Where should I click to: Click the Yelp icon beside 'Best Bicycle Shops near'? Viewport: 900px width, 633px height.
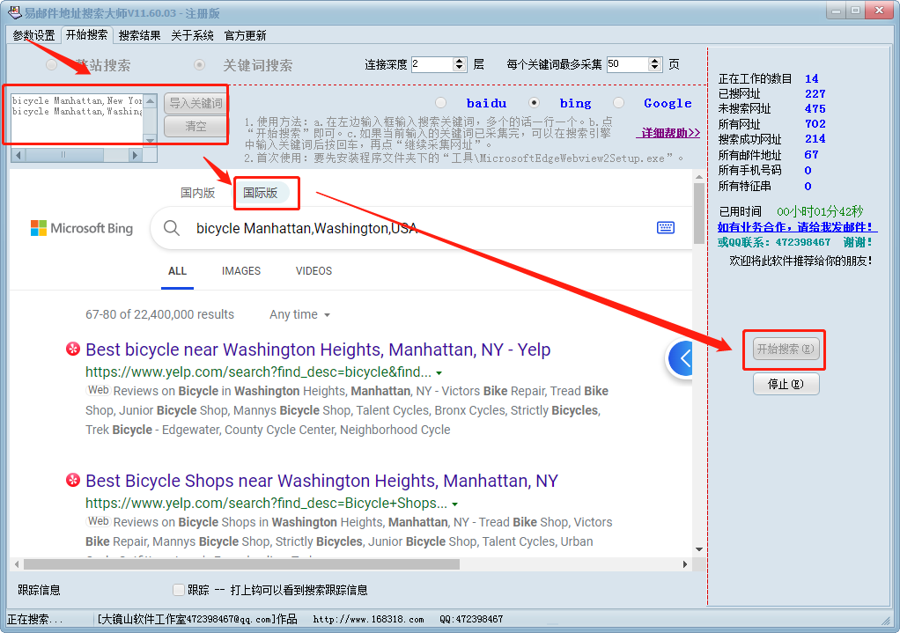tap(73, 480)
